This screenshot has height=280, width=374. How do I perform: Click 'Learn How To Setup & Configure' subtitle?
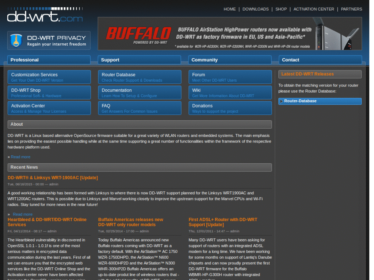(129, 96)
